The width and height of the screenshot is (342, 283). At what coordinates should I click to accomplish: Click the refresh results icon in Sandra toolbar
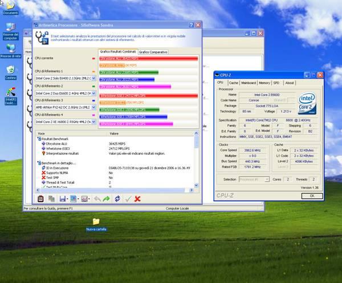(x=117, y=199)
